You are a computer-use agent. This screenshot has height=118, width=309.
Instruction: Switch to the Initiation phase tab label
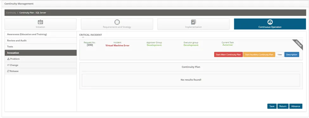point(40,27)
